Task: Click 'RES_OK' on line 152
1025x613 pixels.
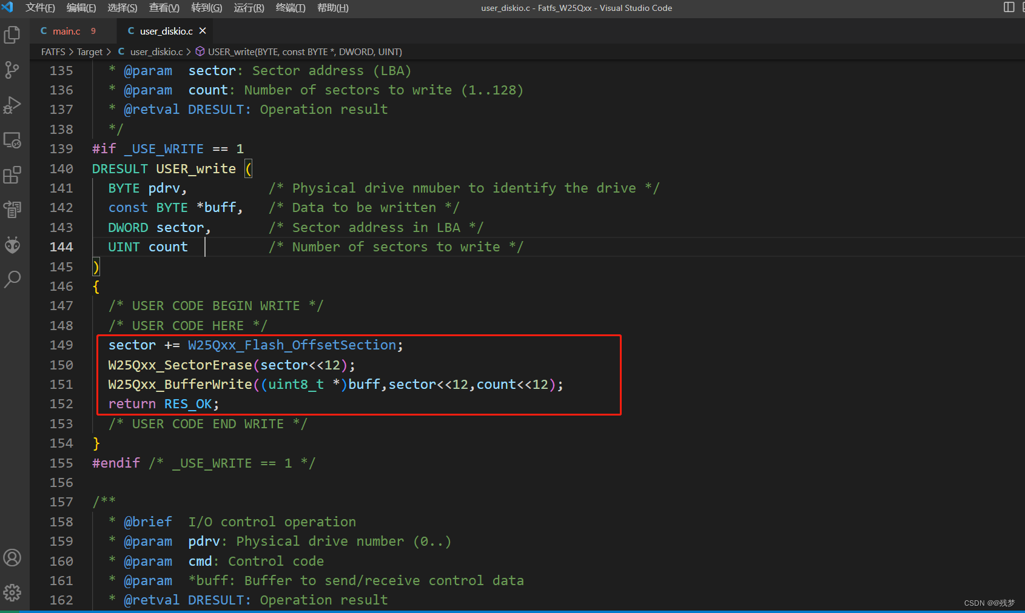Action: [188, 404]
